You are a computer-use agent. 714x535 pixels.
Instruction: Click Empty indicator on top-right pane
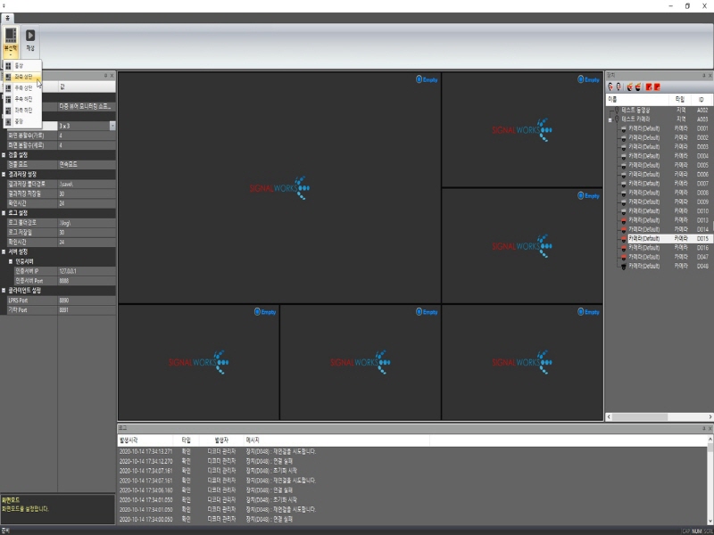click(588, 79)
